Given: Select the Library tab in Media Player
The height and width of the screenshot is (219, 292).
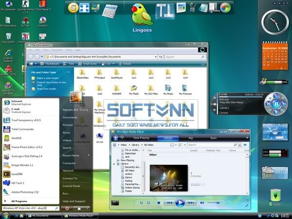Looking at the screenshot, I should 168,138.
